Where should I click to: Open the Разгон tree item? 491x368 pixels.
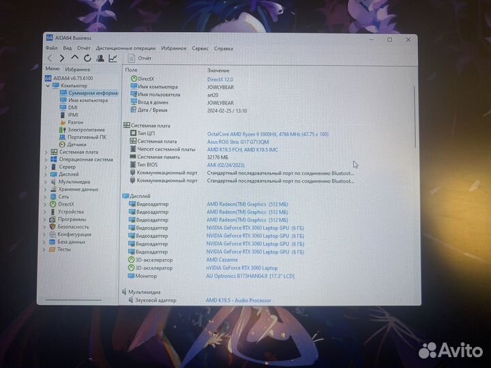coord(72,123)
